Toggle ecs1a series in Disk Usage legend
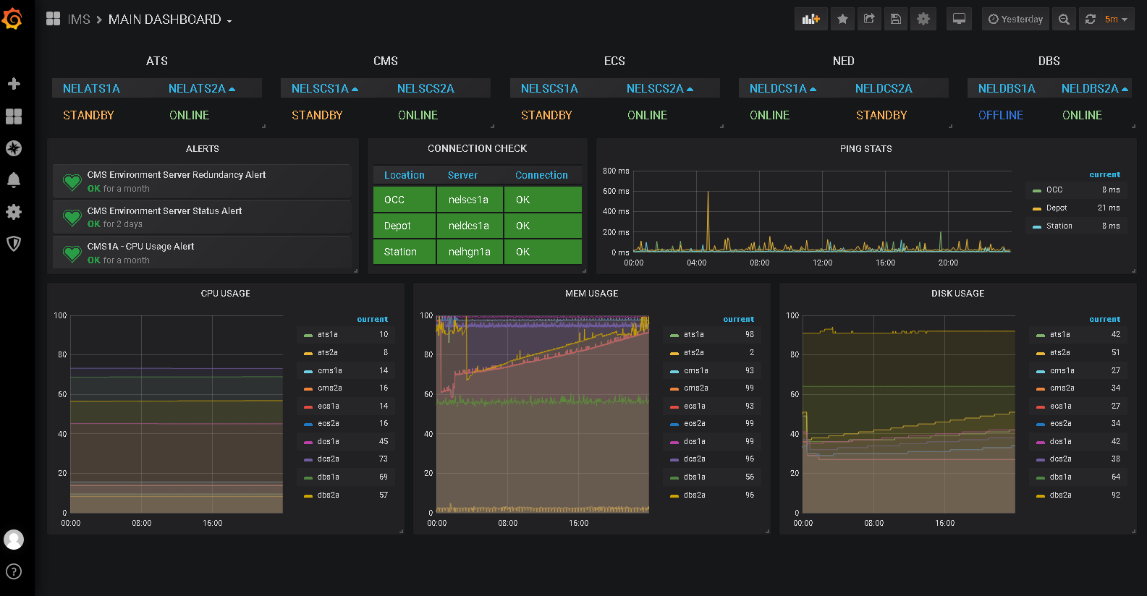Image resolution: width=1147 pixels, height=596 pixels. tap(1061, 406)
